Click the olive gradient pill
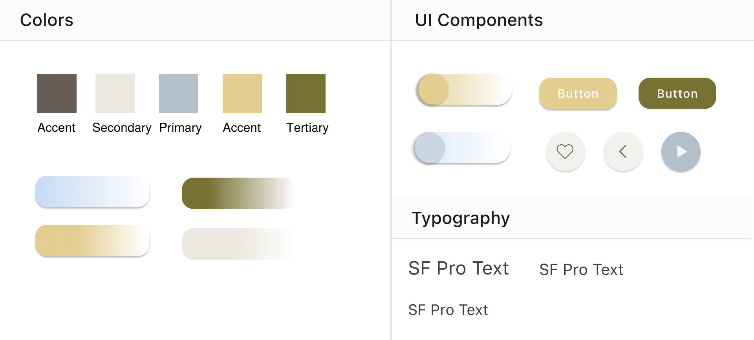The height and width of the screenshot is (340, 754). tap(238, 193)
